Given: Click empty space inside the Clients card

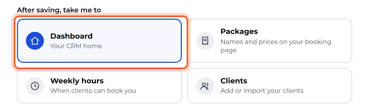Looking at the screenshot, I should click(328, 86).
